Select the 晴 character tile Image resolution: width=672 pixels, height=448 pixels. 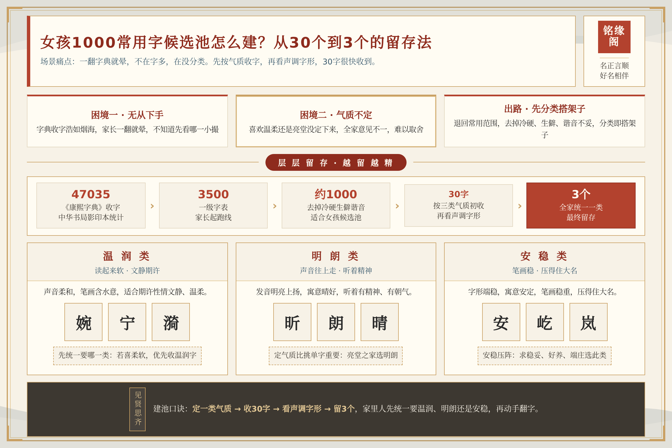click(x=380, y=322)
